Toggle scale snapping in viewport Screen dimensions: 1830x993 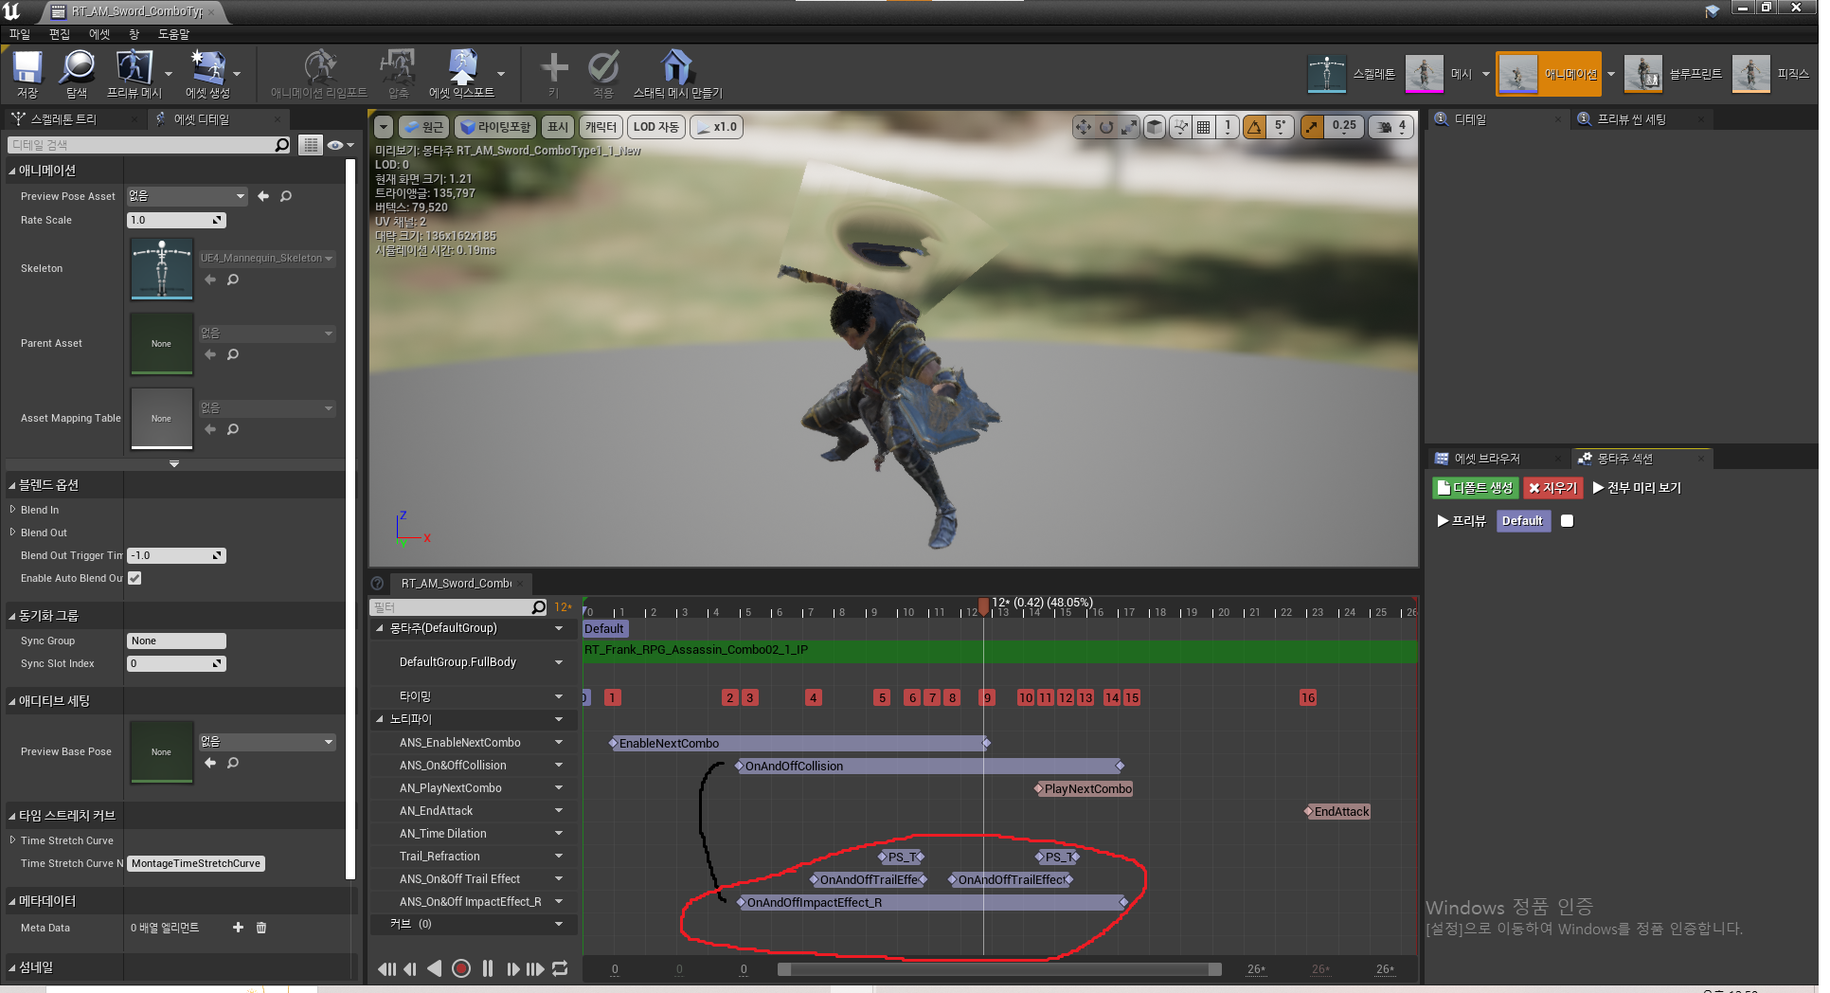[x=1312, y=127]
